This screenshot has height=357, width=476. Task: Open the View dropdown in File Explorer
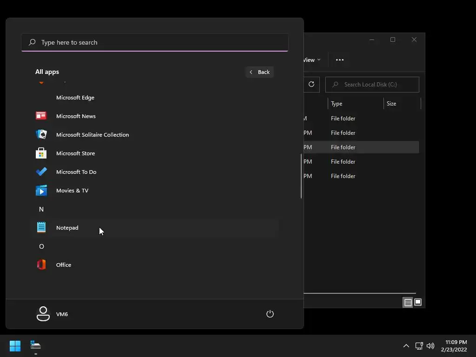tap(312, 60)
